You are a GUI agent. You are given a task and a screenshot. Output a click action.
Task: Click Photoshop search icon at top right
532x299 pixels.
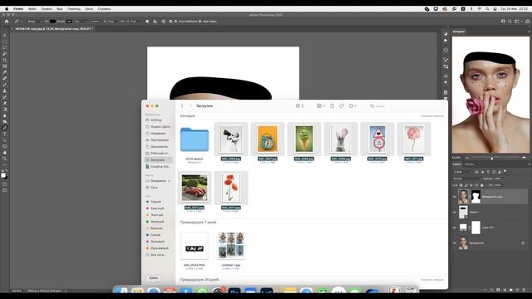(x=510, y=21)
